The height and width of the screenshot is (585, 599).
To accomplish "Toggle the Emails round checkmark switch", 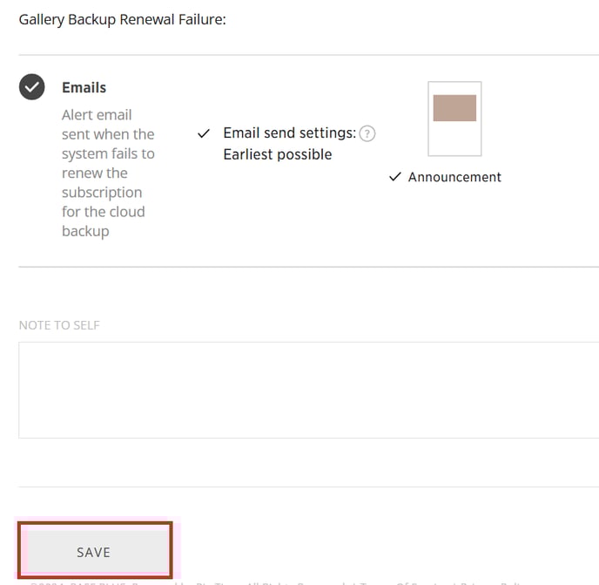I will (x=31, y=87).
